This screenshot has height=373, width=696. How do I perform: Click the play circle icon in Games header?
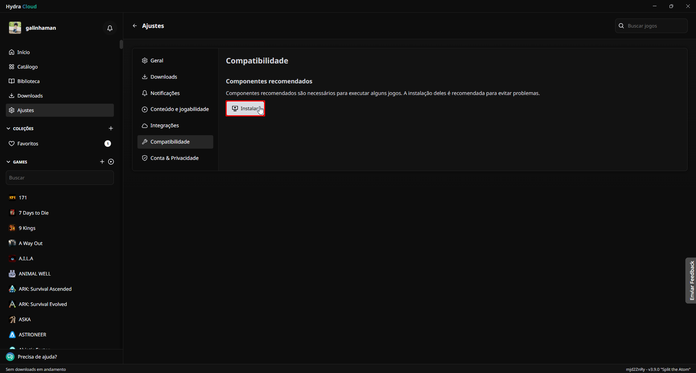111,162
